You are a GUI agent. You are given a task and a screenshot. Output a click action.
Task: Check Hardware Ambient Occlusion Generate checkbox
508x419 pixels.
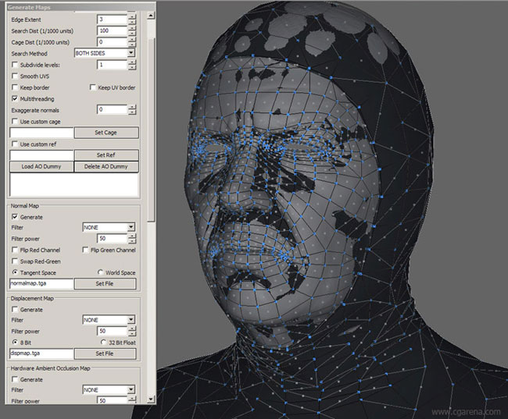point(15,379)
